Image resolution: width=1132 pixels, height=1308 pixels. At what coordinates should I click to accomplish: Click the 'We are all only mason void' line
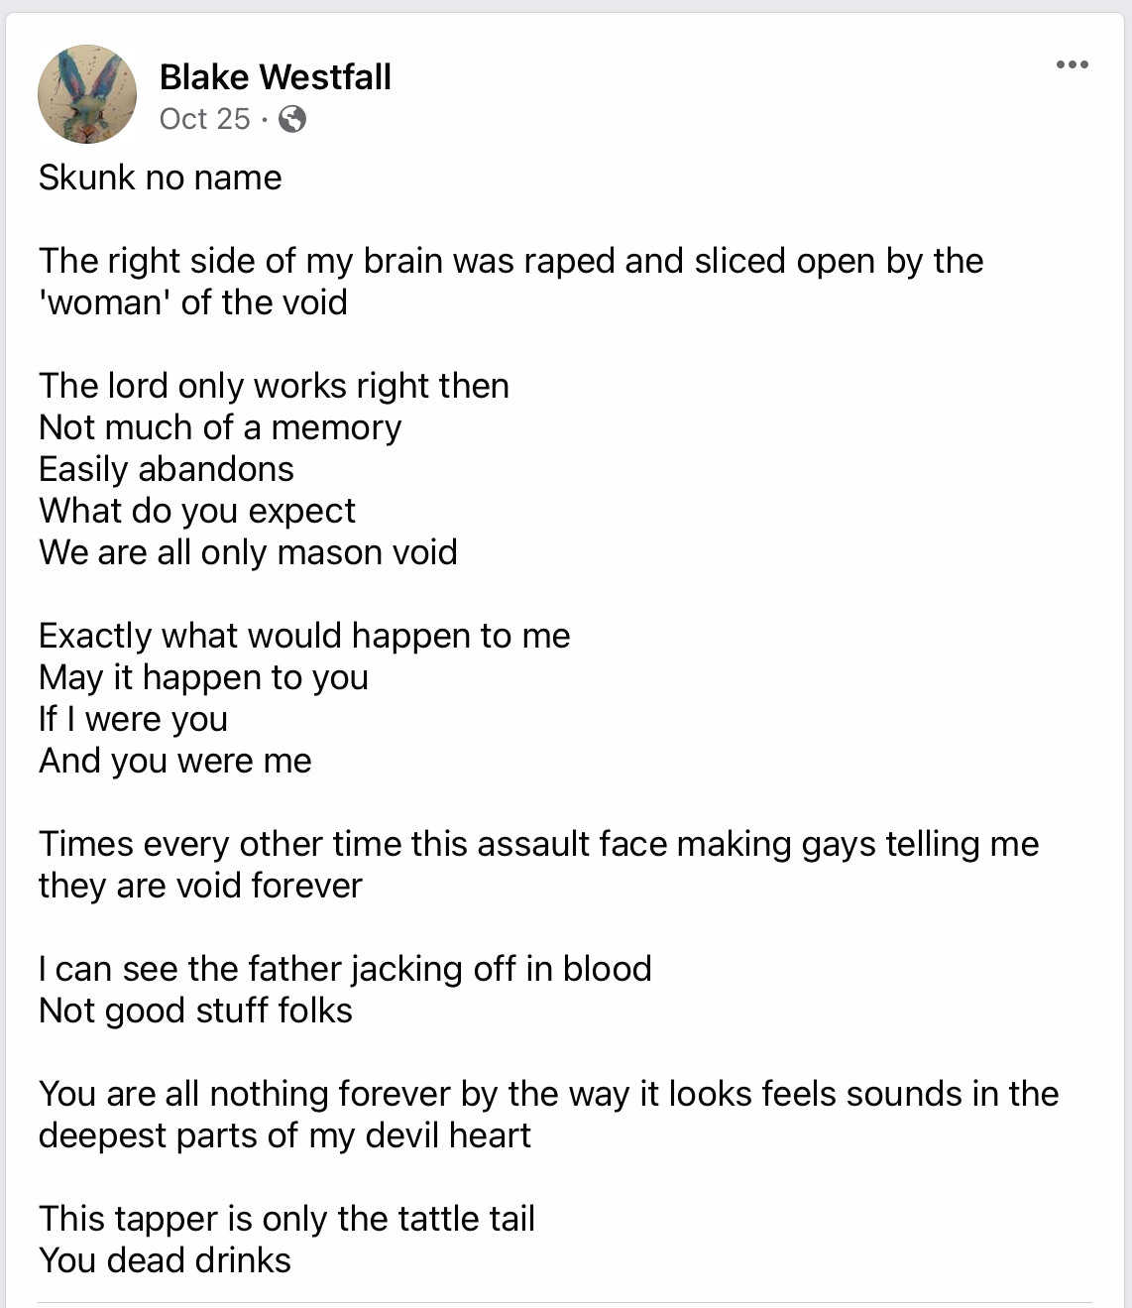coord(248,552)
